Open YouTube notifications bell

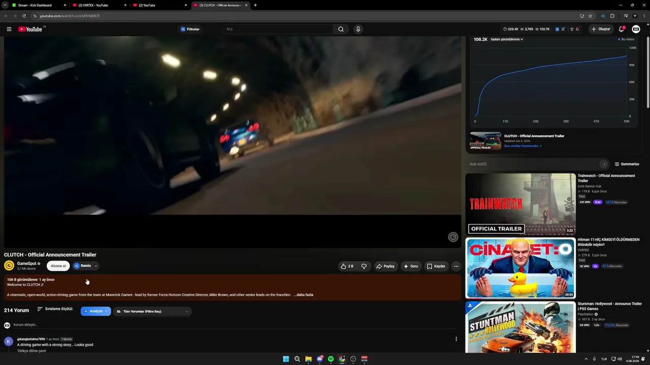[x=622, y=29]
